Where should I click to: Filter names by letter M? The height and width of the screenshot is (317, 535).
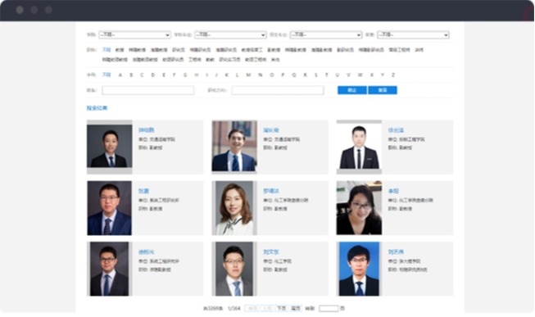click(248, 75)
